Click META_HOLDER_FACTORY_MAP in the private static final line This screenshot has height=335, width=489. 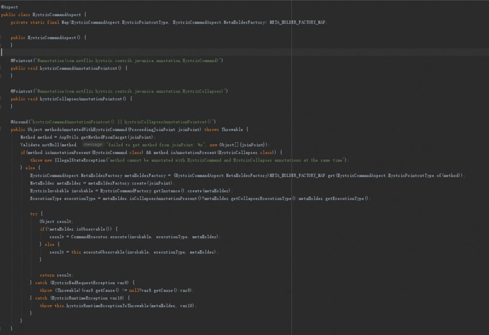tap(297, 22)
